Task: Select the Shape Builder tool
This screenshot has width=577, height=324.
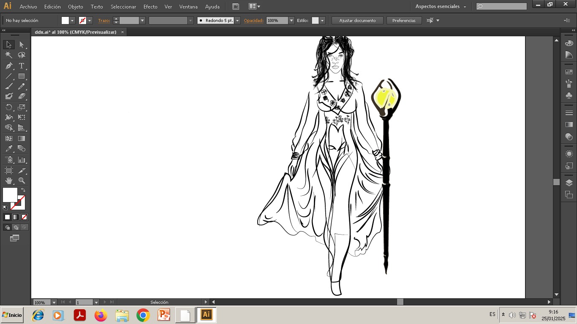Action: 9,128
